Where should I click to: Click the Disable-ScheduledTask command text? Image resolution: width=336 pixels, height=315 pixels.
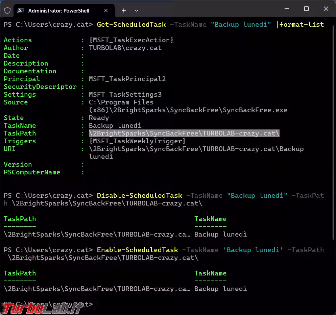click(x=139, y=196)
